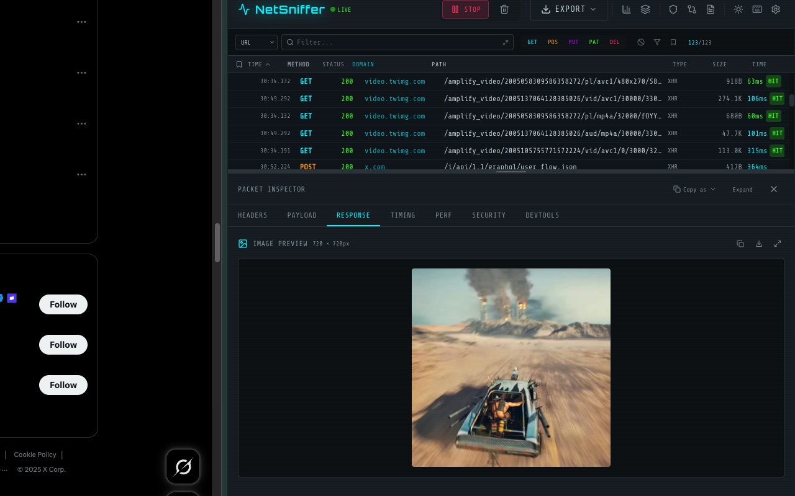
Task: Sort by METHOD column header
Action: click(x=298, y=64)
